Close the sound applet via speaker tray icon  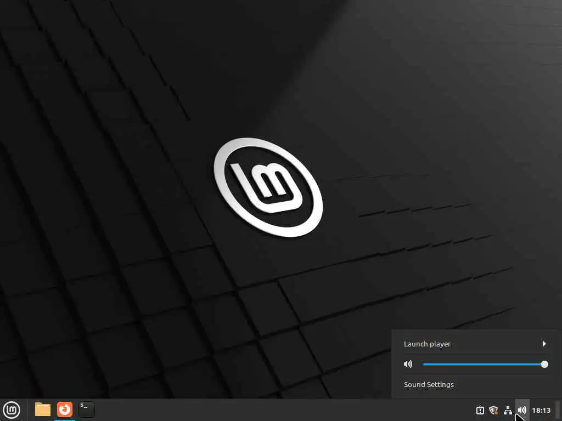coord(522,410)
